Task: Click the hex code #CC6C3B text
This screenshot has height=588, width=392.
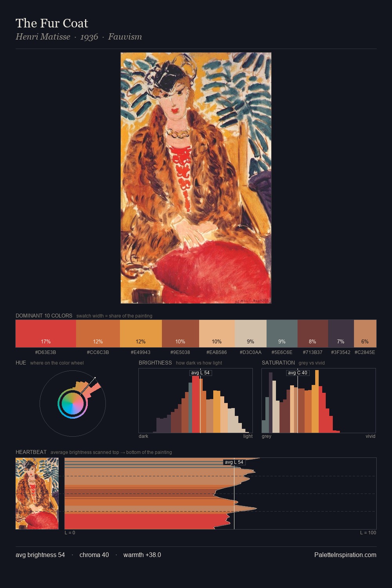Action: point(98,352)
